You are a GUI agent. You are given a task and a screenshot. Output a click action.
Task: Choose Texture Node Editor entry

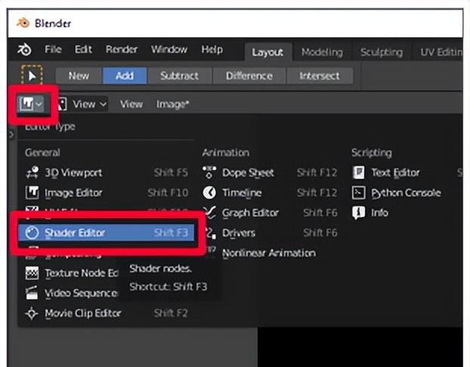(72, 273)
